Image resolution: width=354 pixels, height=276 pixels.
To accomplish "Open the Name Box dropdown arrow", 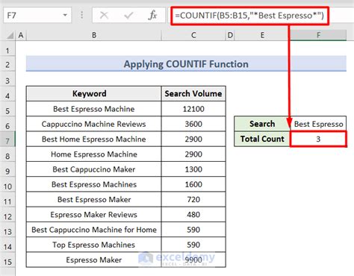I will click(x=65, y=16).
